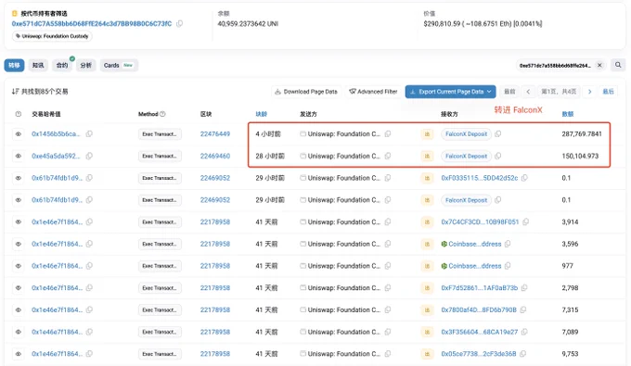The image size is (631, 366).
Task: Copy sender address in 150,104.973 row
Action: [x=388, y=156]
